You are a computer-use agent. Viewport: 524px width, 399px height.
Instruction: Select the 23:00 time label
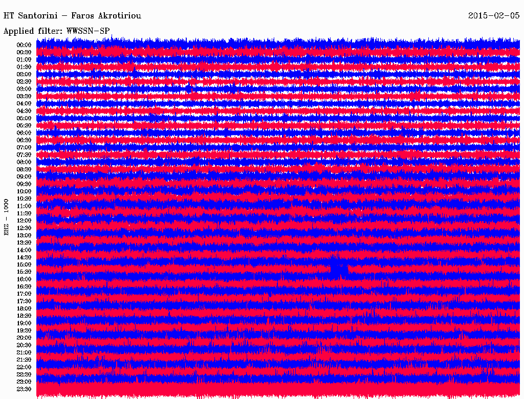(24, 382)
